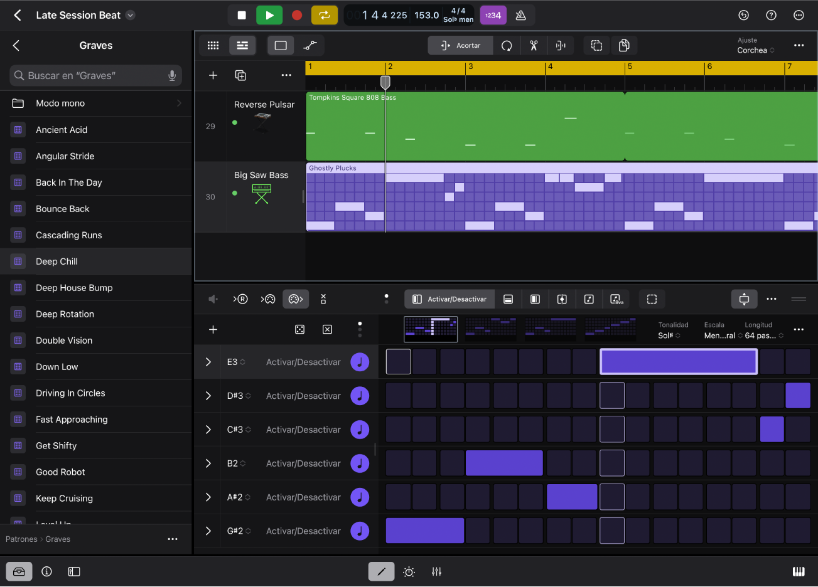818x587 pixels.
Task: Open the tracks area more options menu
Action: pyautogui.click(x=799, y=45)
